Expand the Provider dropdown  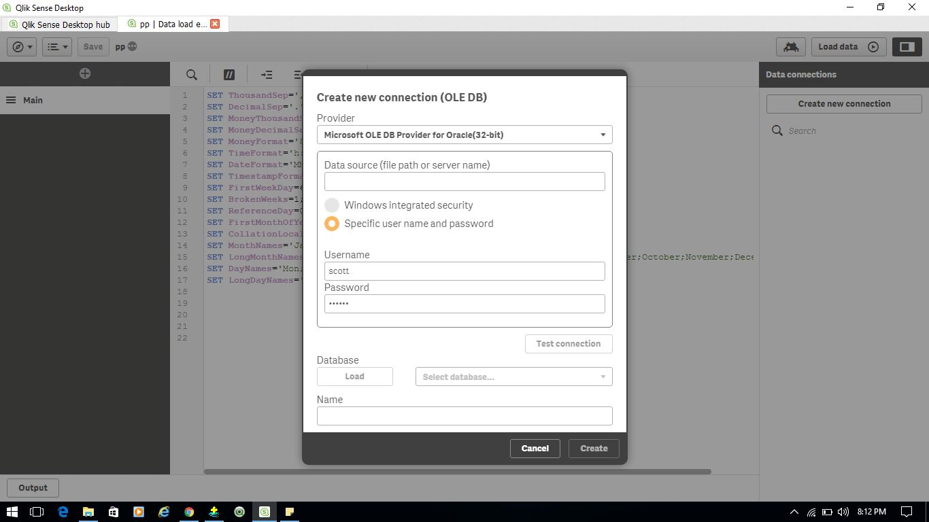tap(464, 135)
